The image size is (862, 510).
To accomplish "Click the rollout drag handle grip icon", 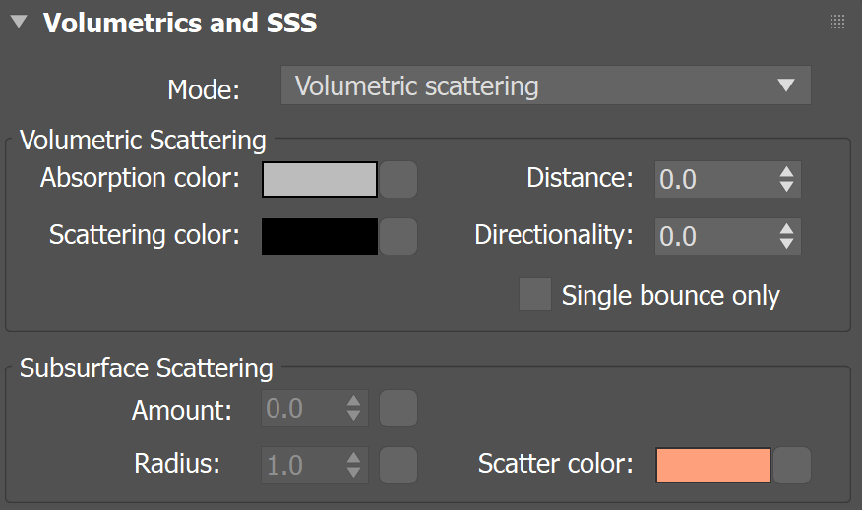I will 837,22.
